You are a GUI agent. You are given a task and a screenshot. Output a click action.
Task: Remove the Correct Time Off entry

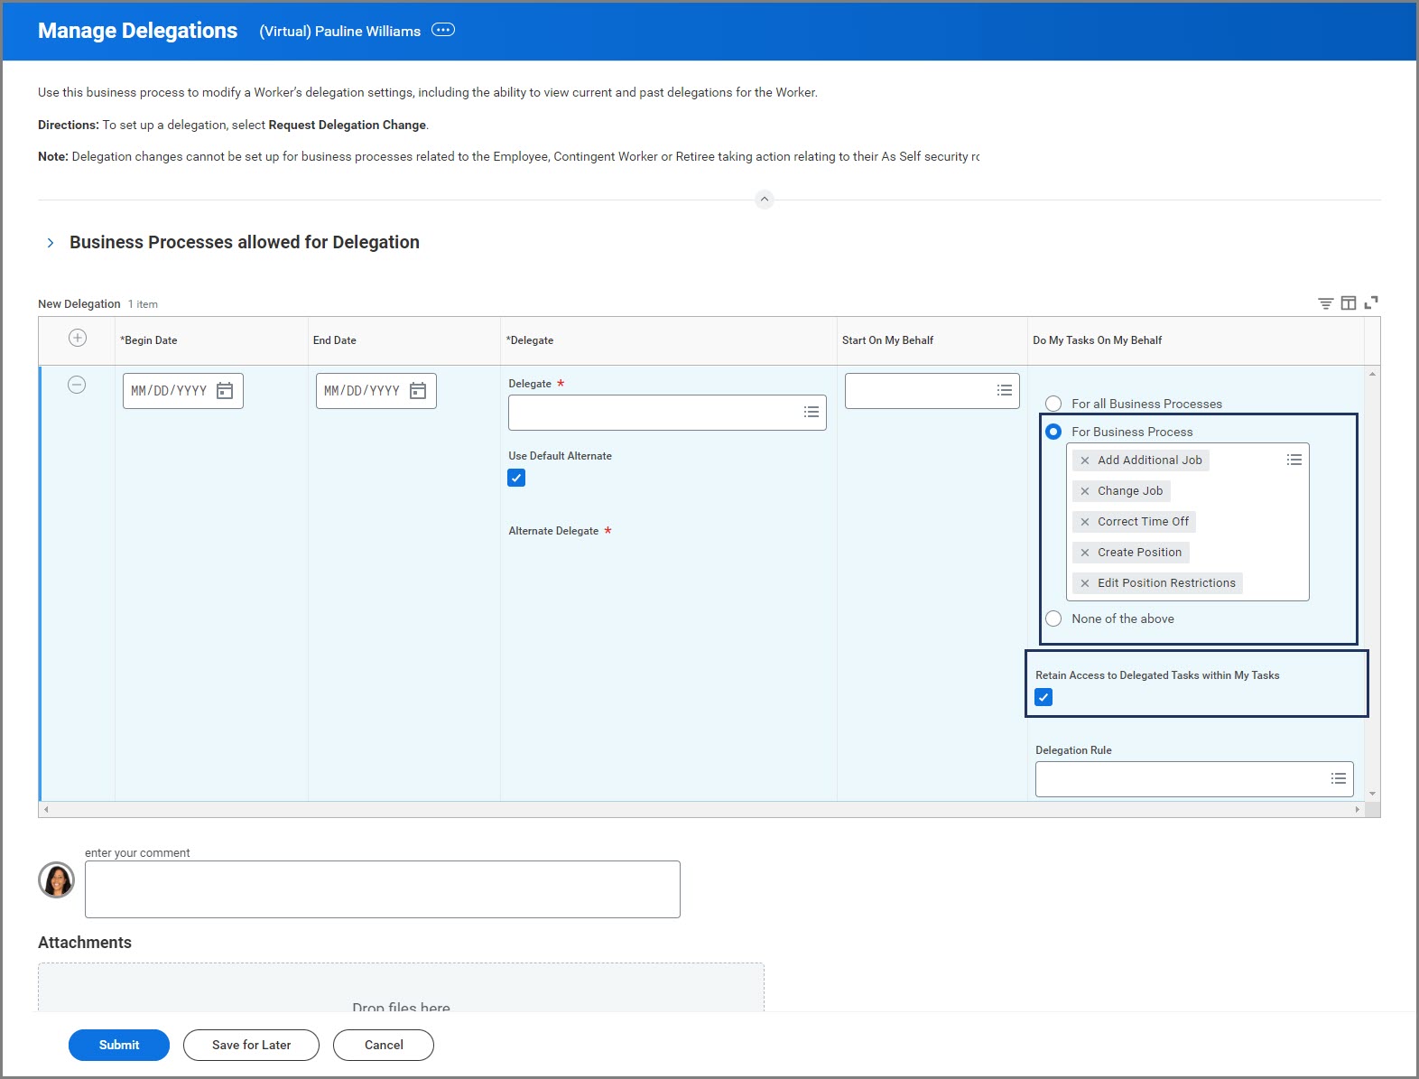(1085, 522)
